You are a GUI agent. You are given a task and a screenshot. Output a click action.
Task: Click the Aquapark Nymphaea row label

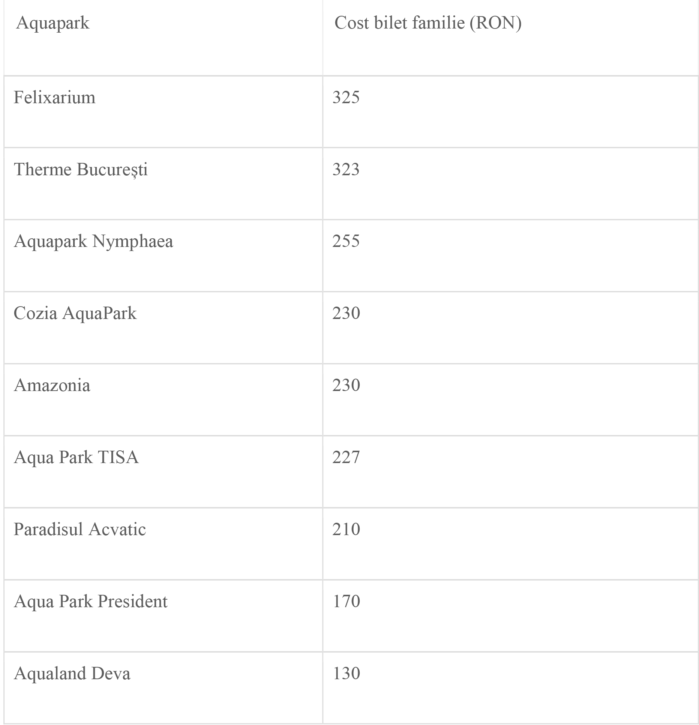click(x=93, y=241)
